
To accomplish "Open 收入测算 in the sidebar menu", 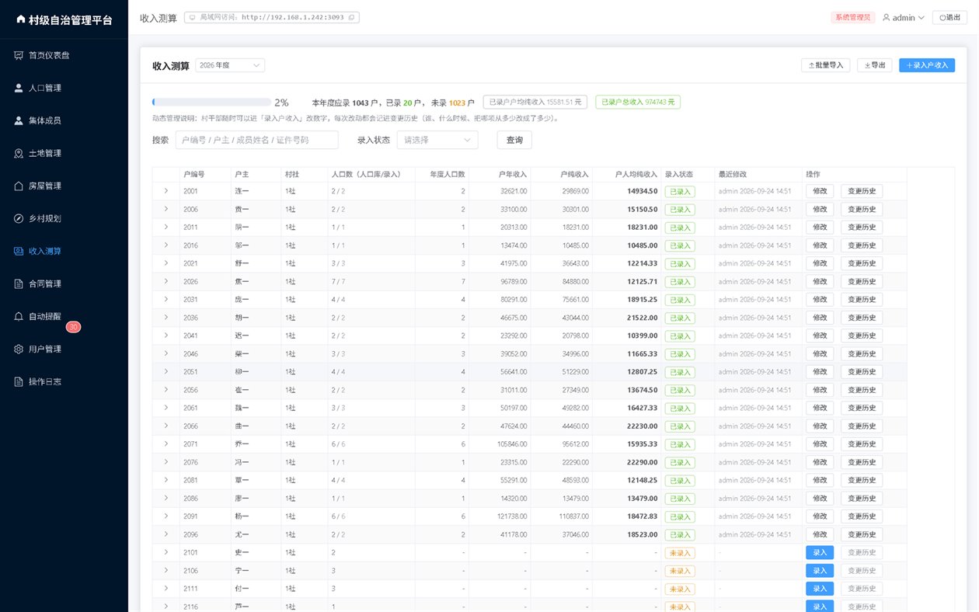I will tap(64, 251).
